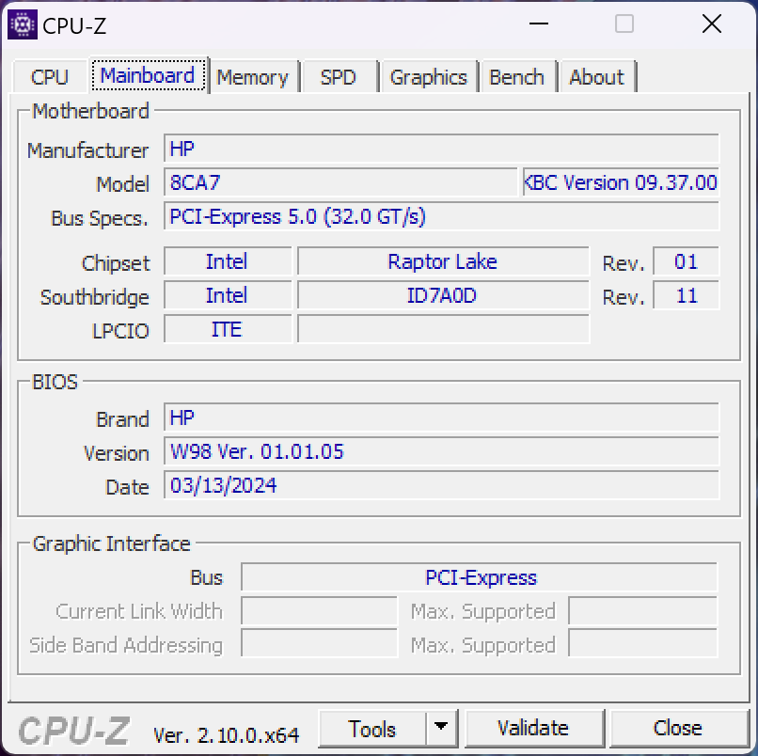This screenshot has width=758, height=756.
Task: Open the SPD tab
Action: point(339,77)
